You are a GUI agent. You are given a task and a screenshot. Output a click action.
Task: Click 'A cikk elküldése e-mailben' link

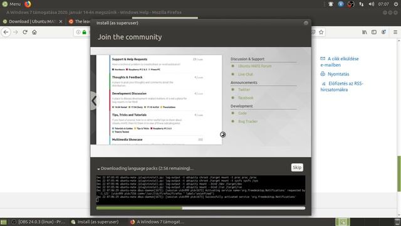click(x=340, y=62)
